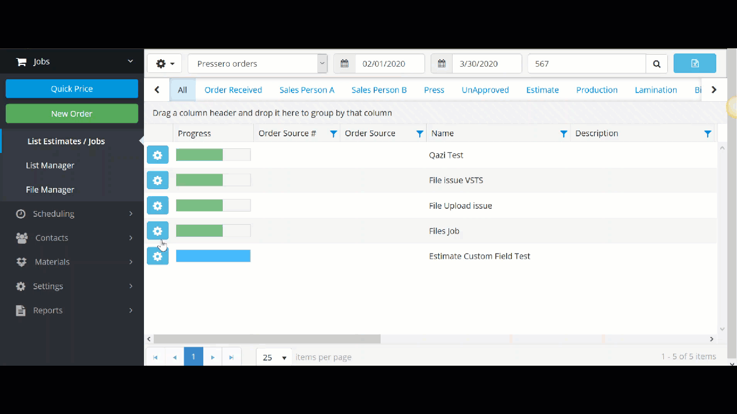Image resolution: width=737 pixels, height=414 pixels.
Task: Open calendar for 02/01/2020 start date
Action: 344,64
